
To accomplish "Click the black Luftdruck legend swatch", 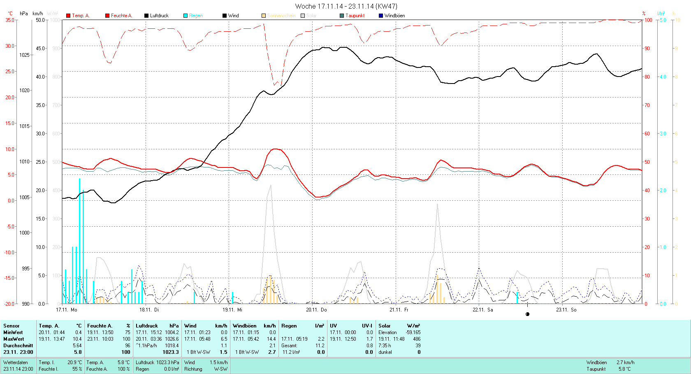I will pyautogui.click(x=146, y=16).
